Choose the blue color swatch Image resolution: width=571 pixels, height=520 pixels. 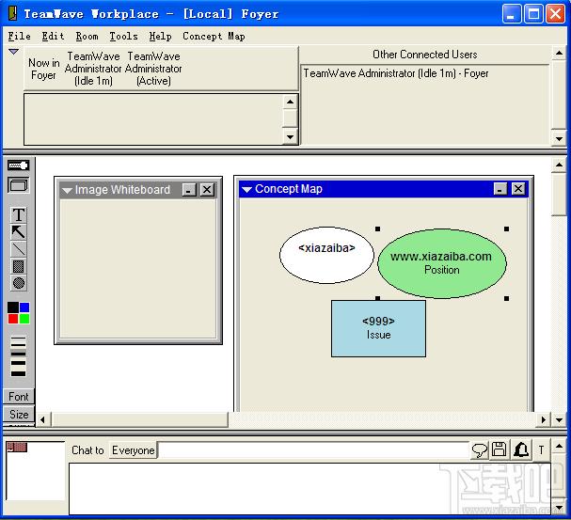[24, 307]
